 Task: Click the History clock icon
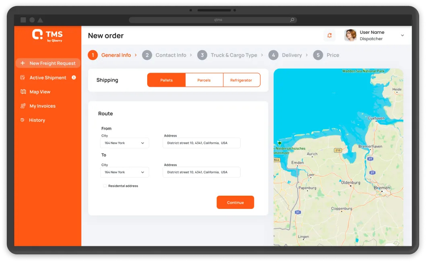click(x=23, y=120)
